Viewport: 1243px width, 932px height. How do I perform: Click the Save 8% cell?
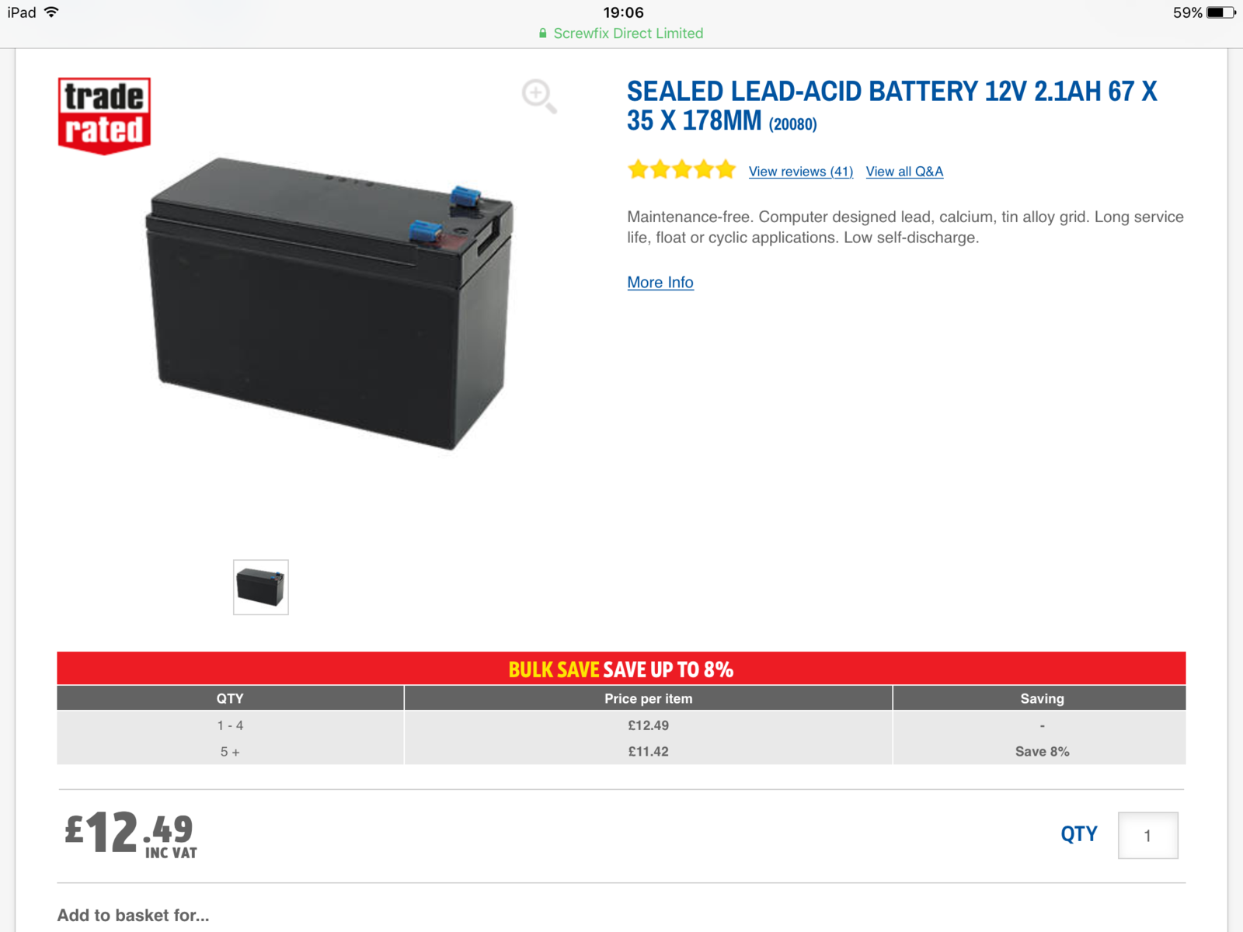click(x=1042, y=752)
